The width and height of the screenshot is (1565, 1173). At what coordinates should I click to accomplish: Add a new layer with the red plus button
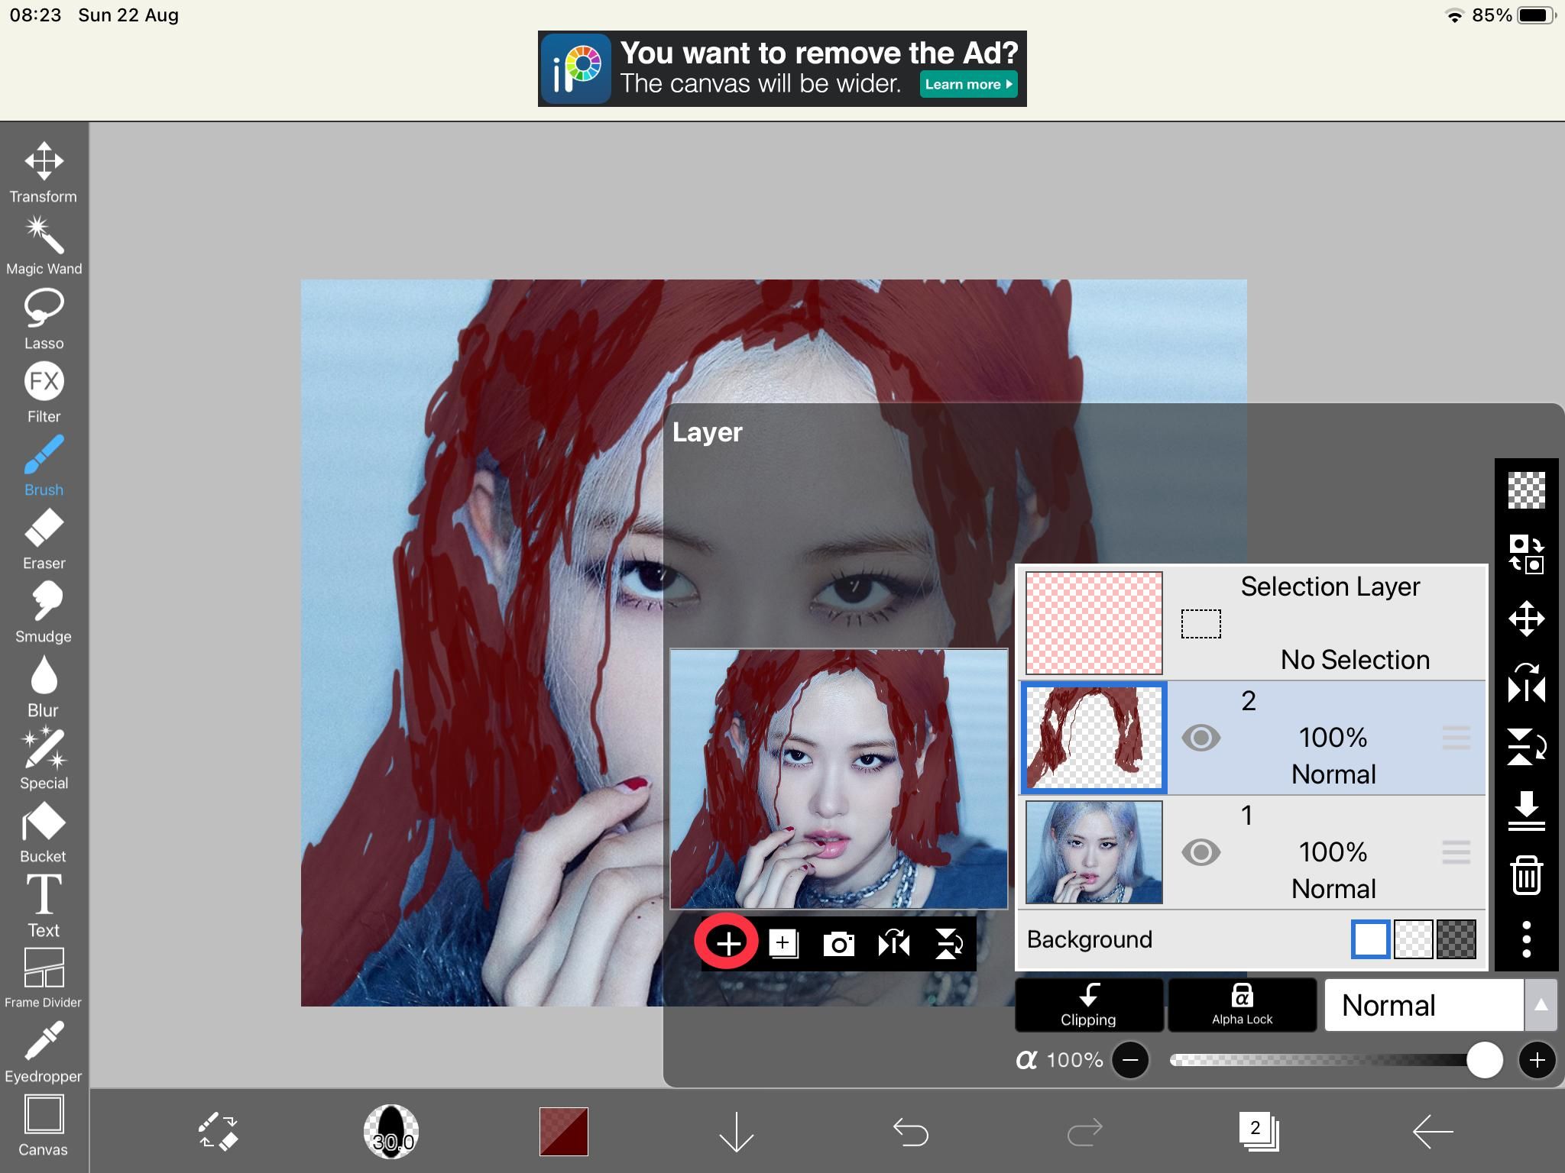(727, 944)
